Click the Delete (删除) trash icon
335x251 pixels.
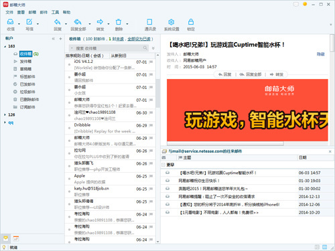[x=119, y=22]
